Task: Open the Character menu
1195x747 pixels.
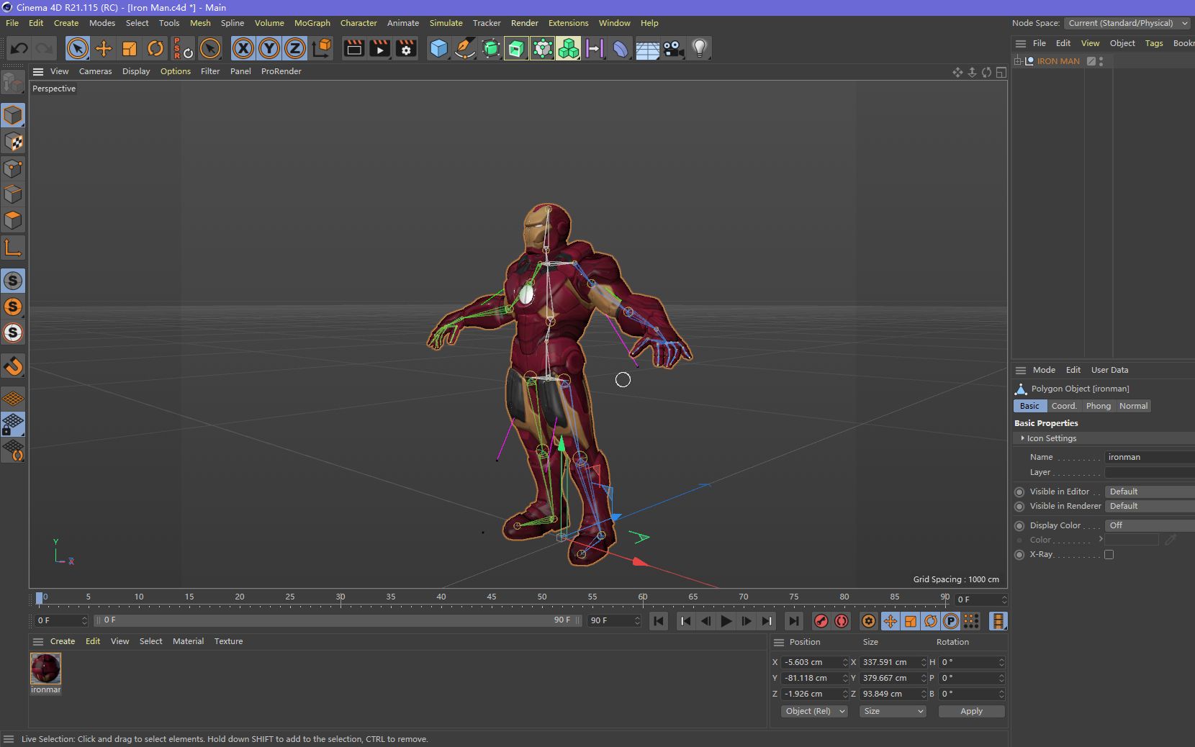Action: [358, 23]
